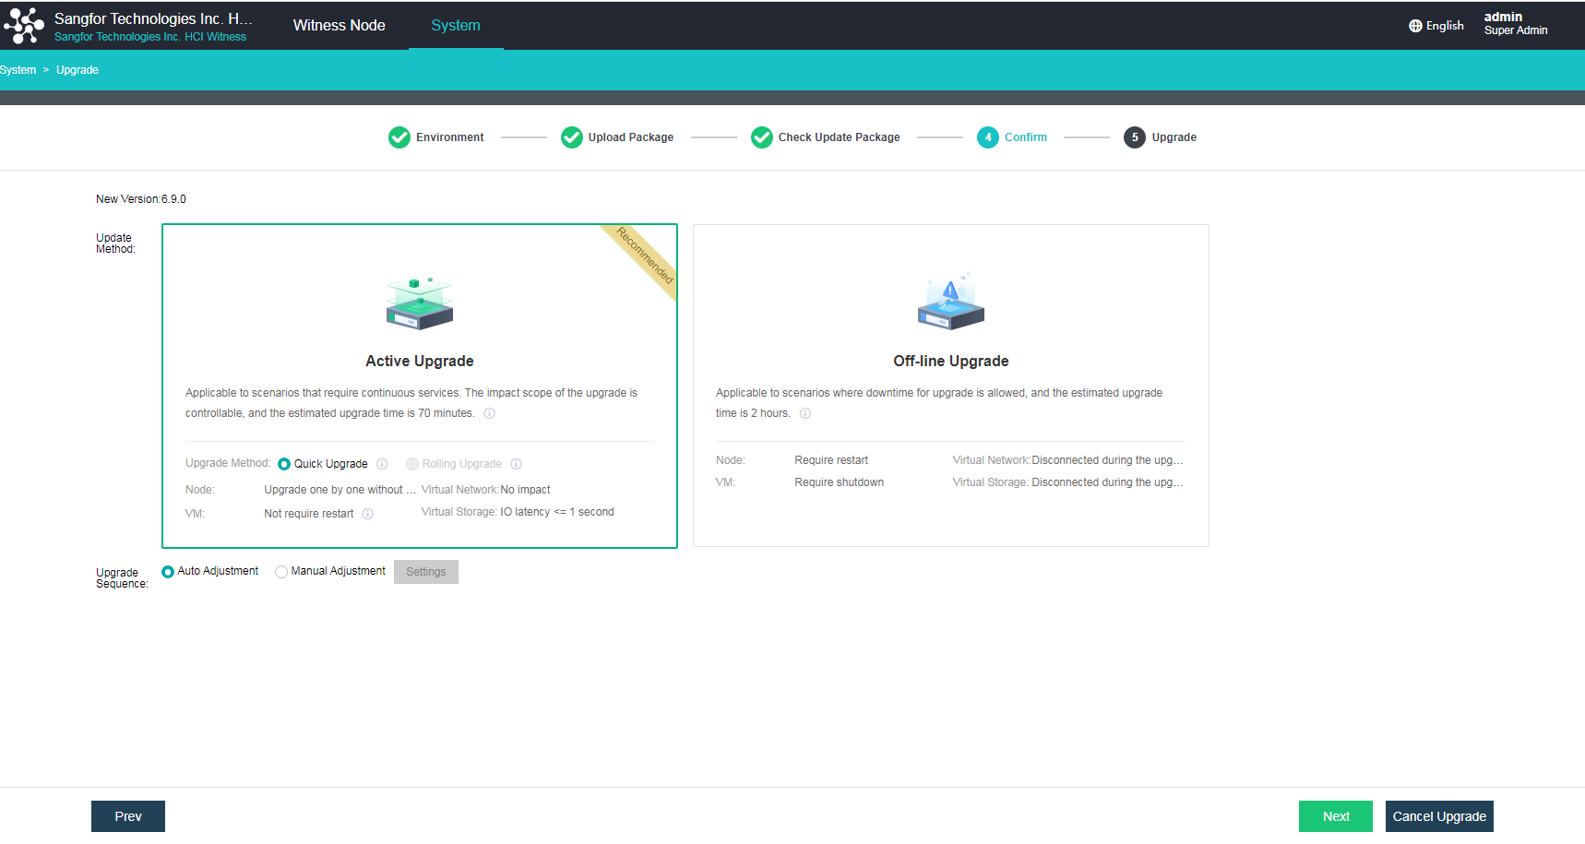This screenshot has width=1585, height=844.
Task: Click info icon after 'Not require restart'
Action: click(368, 514)
